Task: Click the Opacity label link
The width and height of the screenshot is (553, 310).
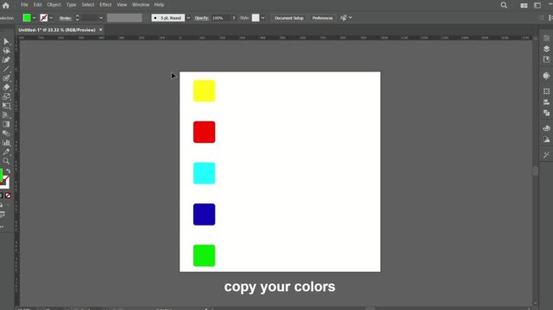Action: click(201, 18)
